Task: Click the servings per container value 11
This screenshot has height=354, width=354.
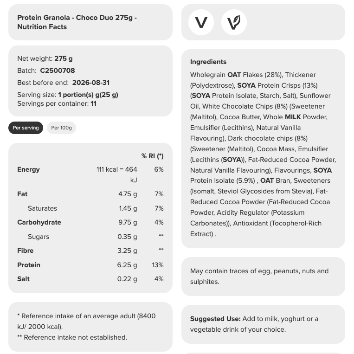Action: pos(94,103)
